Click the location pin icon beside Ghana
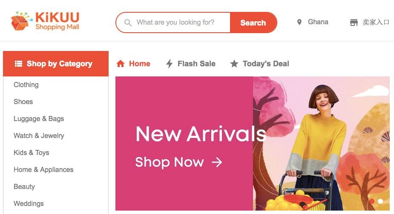 tap(299, 22)
